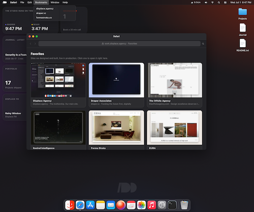
Task: Choose draper.vc from Bookmarks dropdown
Action: 41,13
